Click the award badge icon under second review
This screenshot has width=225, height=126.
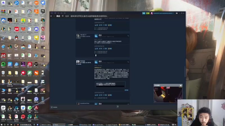(x=96, y=55)
